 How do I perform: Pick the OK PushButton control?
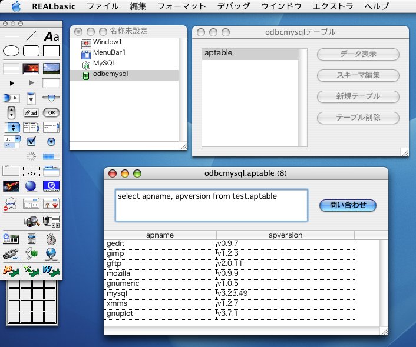click(x=51, y=112)
